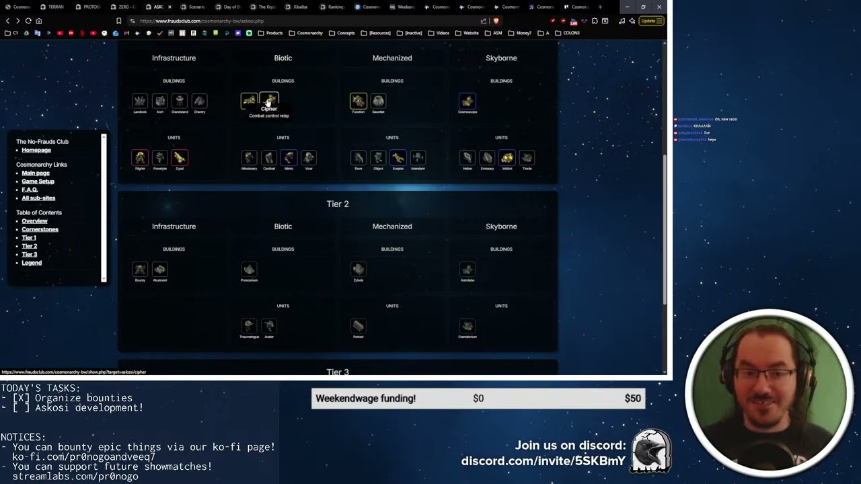This screenshot has width=861, height=484.
Task: Select the Cardinal unit icon
Action: [269, 157]
